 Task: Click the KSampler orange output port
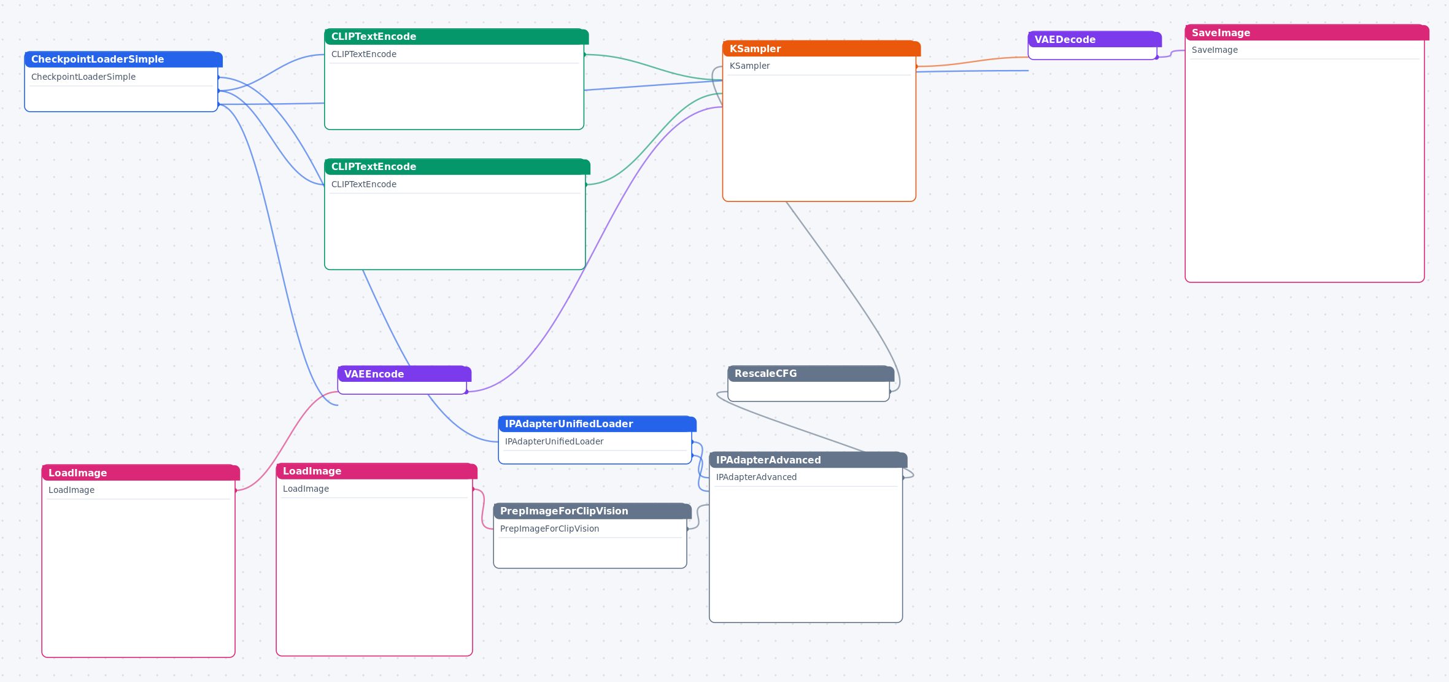[x=916, y=66]
